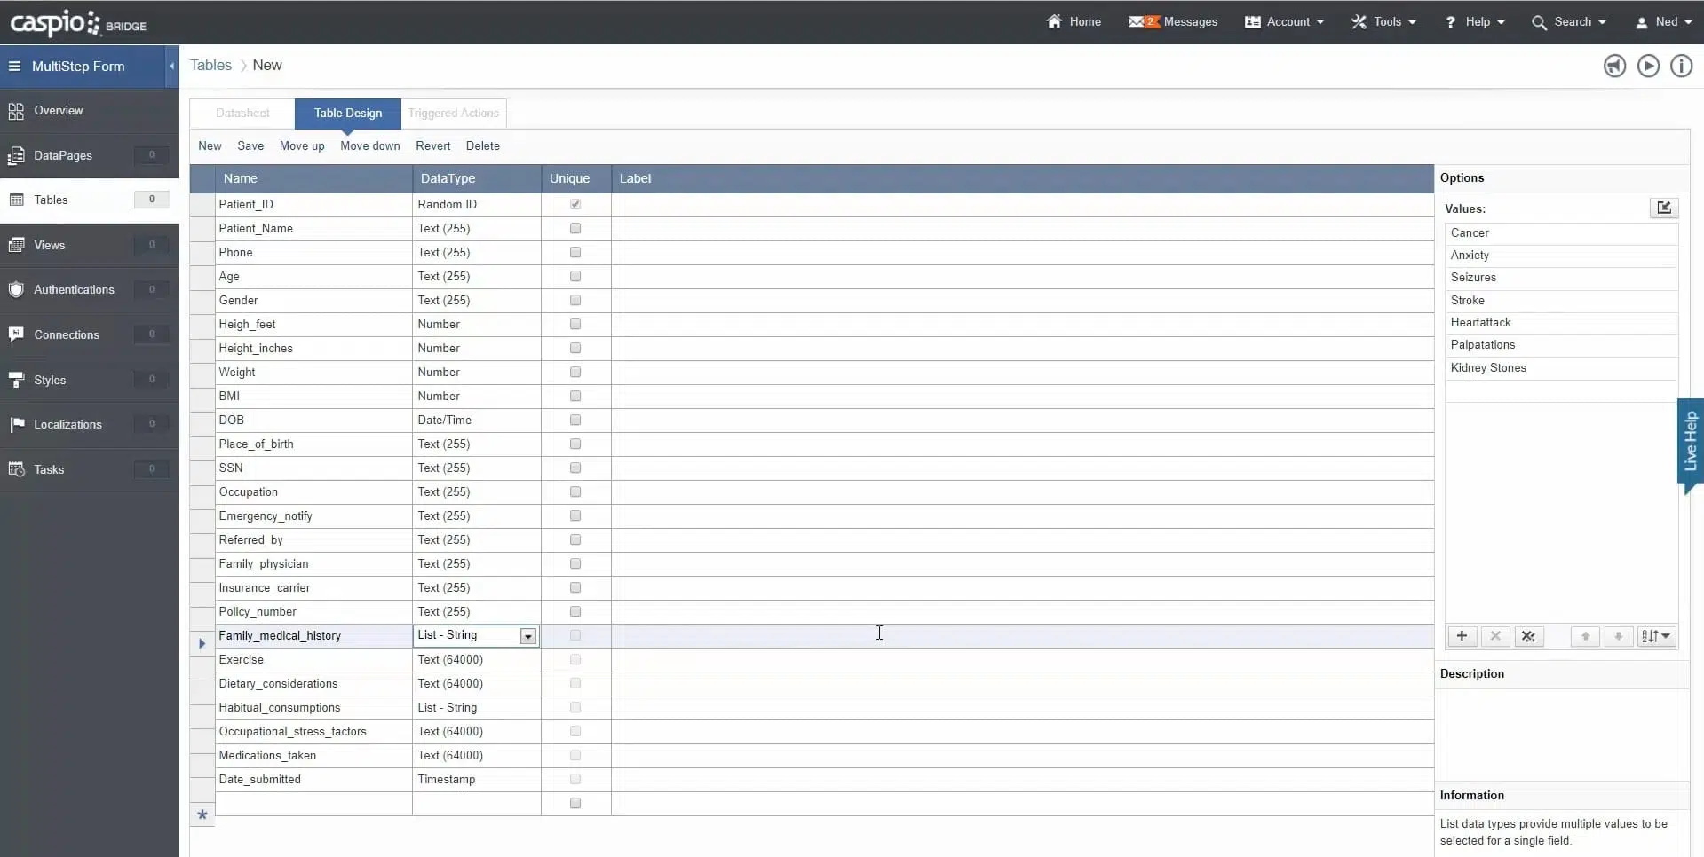Open Views in the sidebar

click(50, 246)
